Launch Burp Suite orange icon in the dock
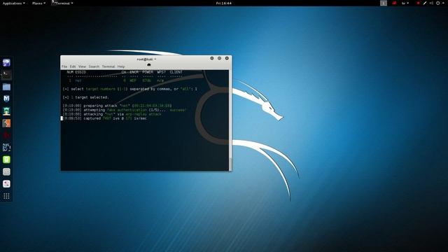 click(x=6, y=123)
